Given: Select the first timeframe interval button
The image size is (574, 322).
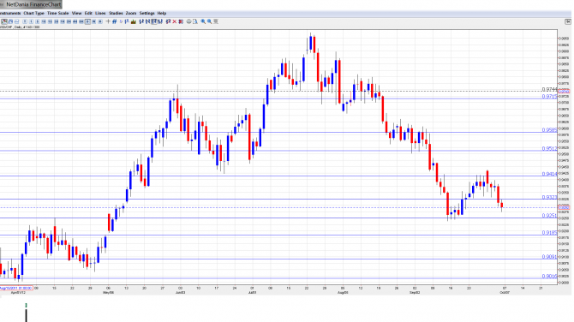Looking at the screenshot, I should tap(25, 21).
